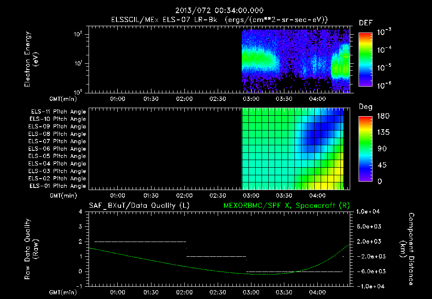Click the data quality line at level 2

point(140,242)
